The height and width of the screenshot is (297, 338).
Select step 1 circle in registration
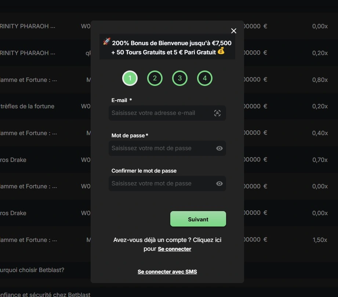[130, 78]
